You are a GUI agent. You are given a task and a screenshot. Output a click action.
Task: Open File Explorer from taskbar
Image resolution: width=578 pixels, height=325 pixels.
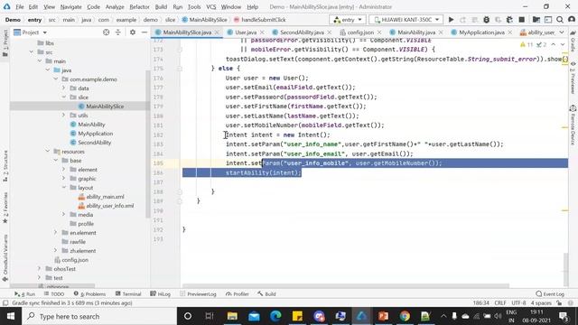232,316
